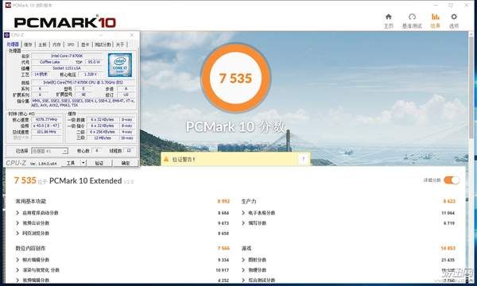The width and height of the screenshot is (477, 286).
Task: Switch to the 显卡 tab in CPU-Z
Action: point(85,44)
